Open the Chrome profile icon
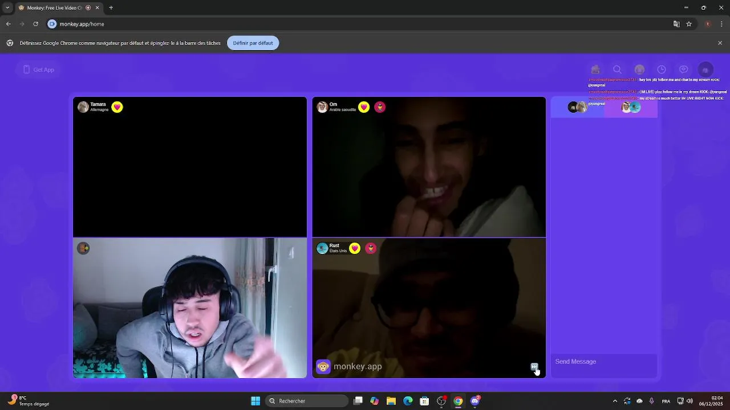This screenshot has height=410, width=730. coord(708,24)
